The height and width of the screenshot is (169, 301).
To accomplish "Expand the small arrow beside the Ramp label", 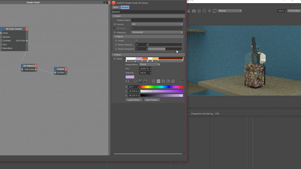I will tap(124, 58).
